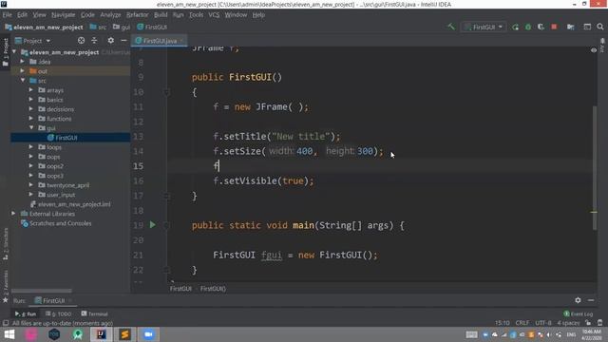
Task: Open the TODO tool window button
Action: (59, 313)
